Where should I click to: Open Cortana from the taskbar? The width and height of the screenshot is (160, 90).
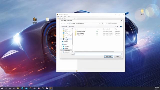pyautogui.click(x=10, y=88)
